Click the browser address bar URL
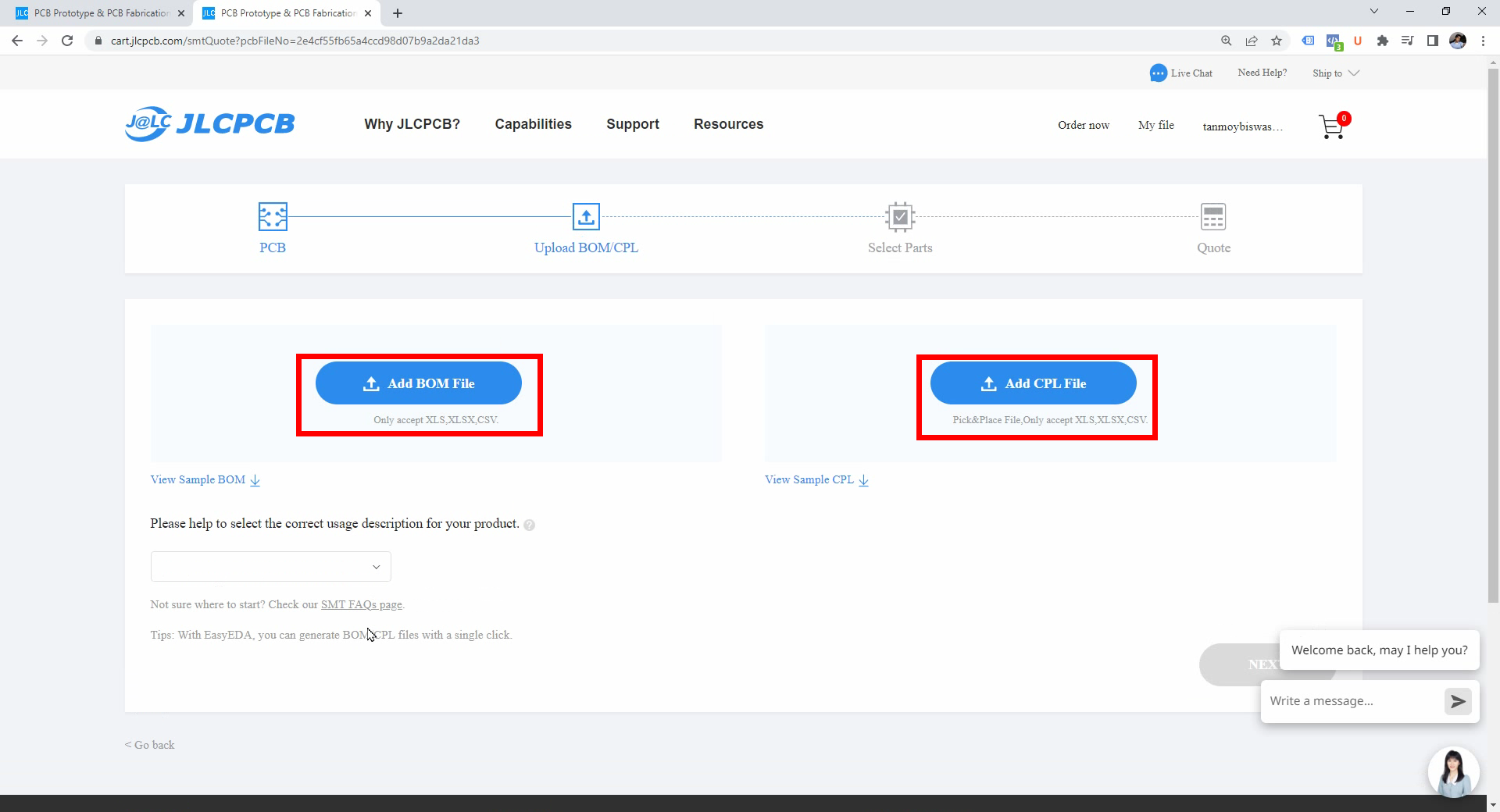1500x812 pixels. 295,41
